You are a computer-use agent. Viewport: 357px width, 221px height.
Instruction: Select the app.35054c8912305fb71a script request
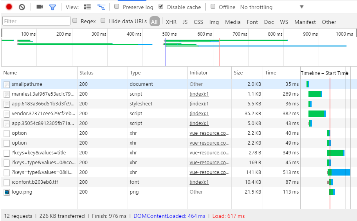tap(43, 123)
